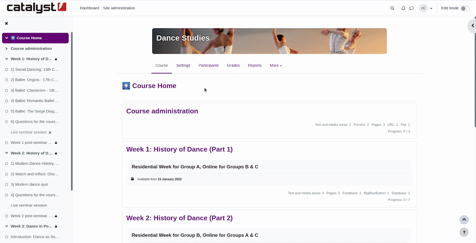The height and width of the screenshot is (243, 476).
Task: Open 4) Questions for the cours... under Week 2 in the sidebar
Action: [x=35, y=195]
